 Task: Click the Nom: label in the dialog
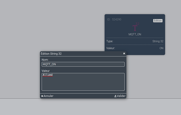tap(45, 60)
